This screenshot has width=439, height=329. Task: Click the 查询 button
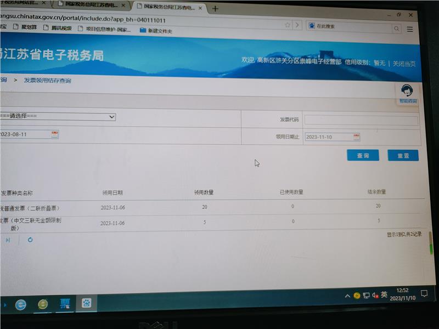point(363,156)
